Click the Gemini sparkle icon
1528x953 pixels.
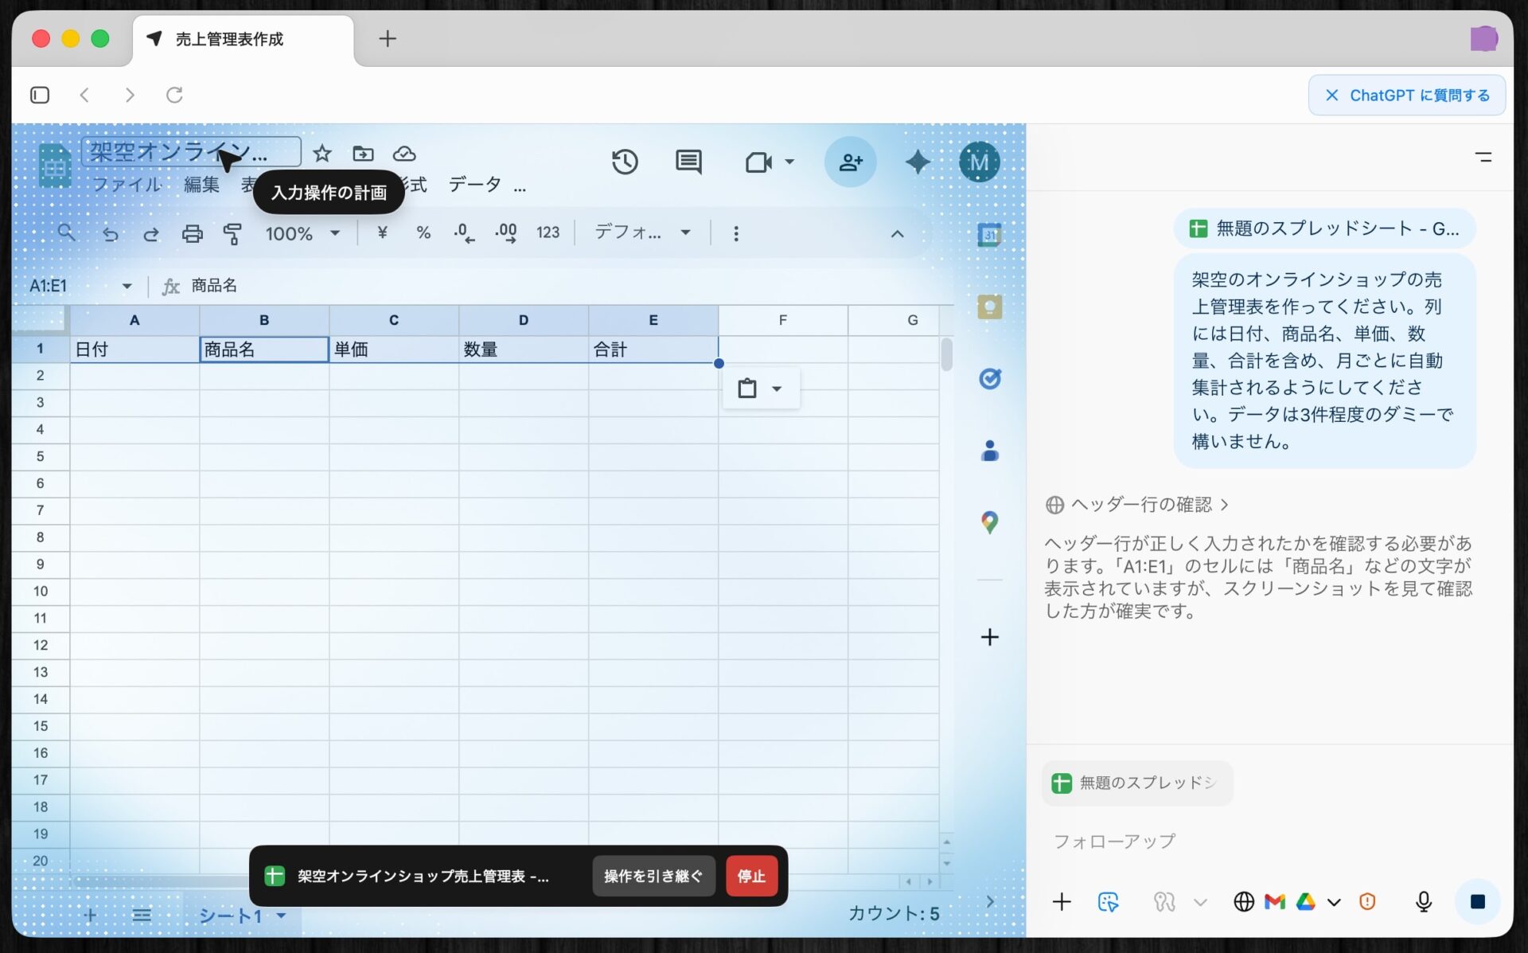pos(918,162)
